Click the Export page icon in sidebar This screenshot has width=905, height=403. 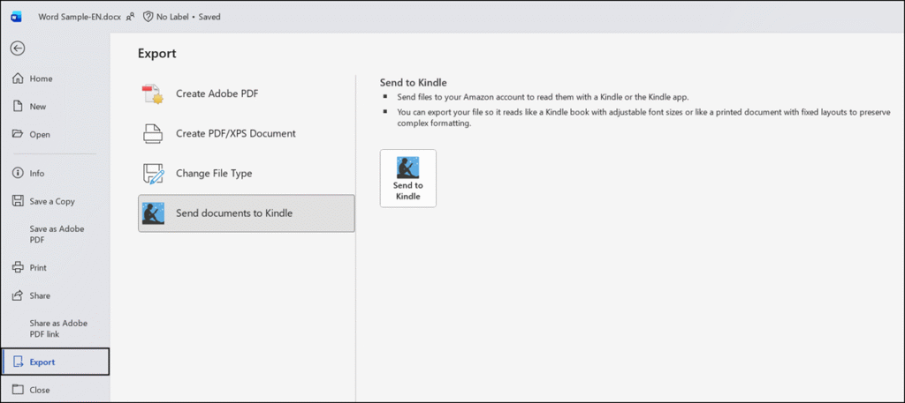pyautogui.click(x=18, y=362)
